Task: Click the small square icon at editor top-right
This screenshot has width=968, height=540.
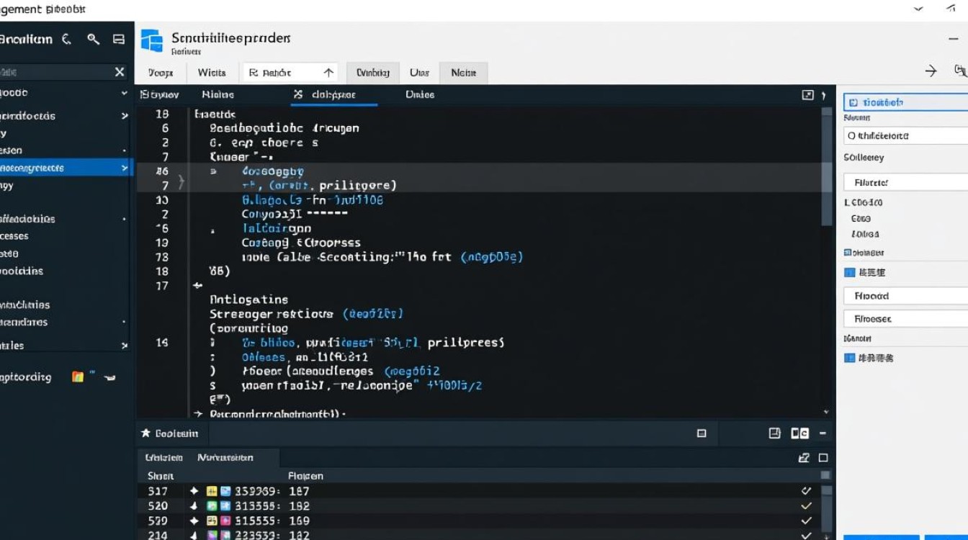Action: tap(807, 95)
